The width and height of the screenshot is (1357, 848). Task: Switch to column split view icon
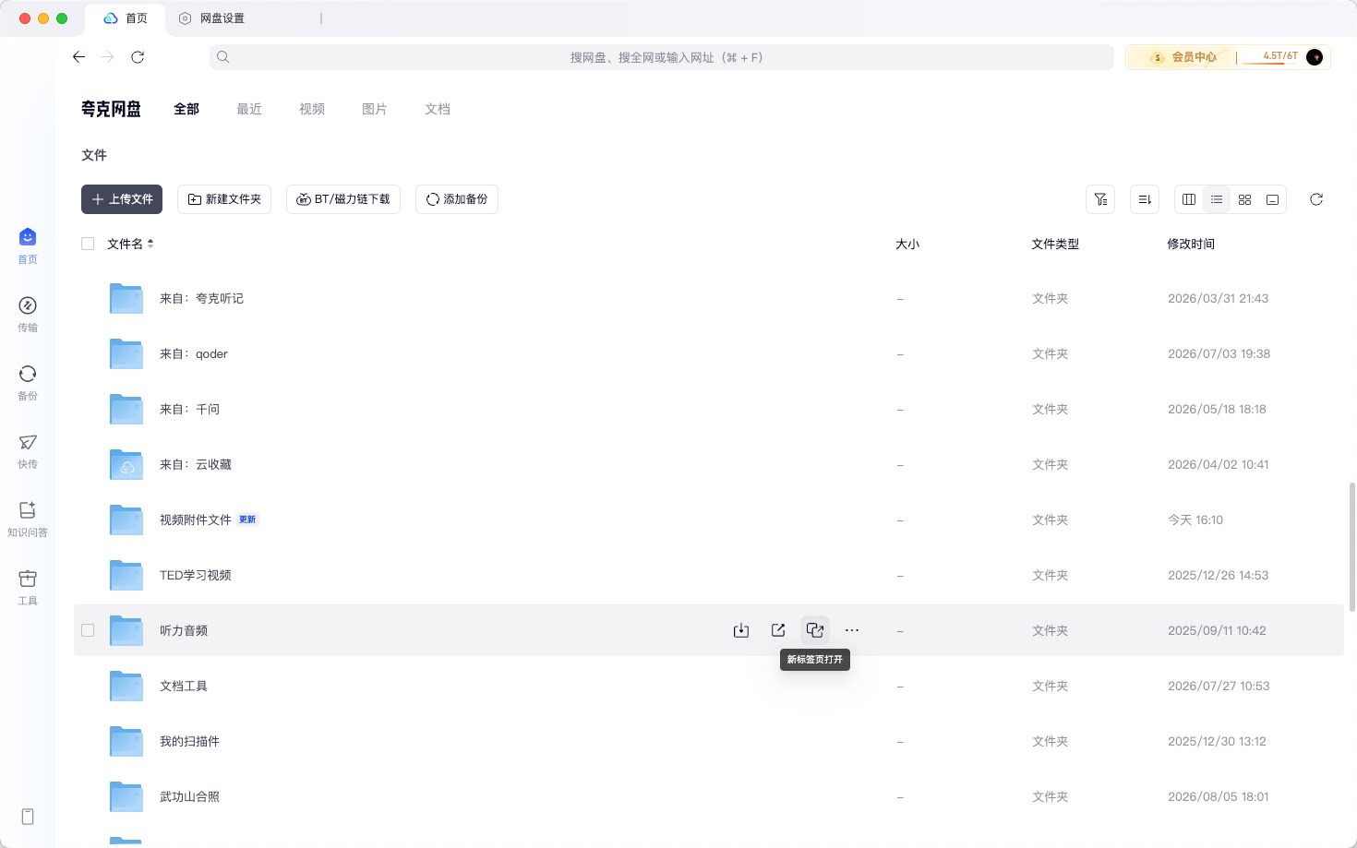pos(1189,199)
